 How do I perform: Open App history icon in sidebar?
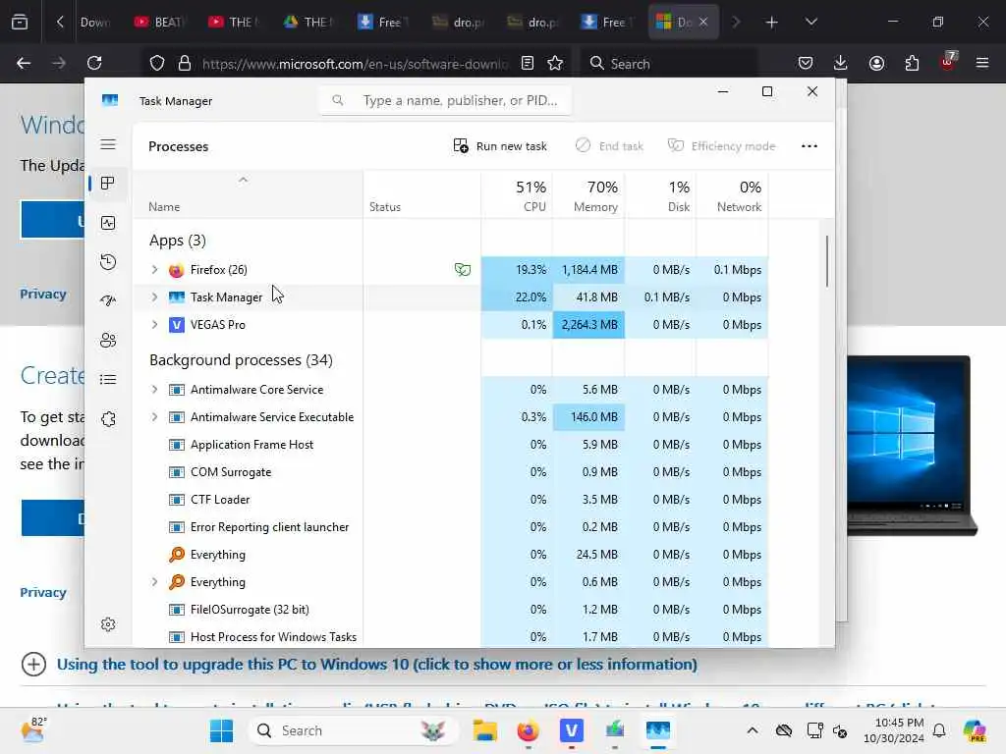point(108,261)
